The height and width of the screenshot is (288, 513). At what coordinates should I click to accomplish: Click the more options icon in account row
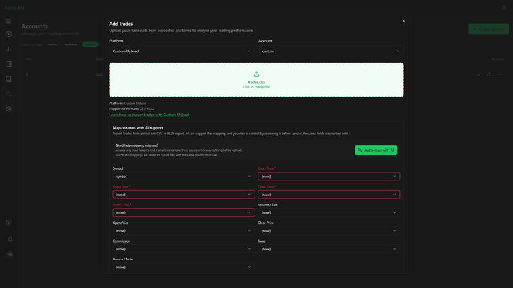tap(500, 74)
